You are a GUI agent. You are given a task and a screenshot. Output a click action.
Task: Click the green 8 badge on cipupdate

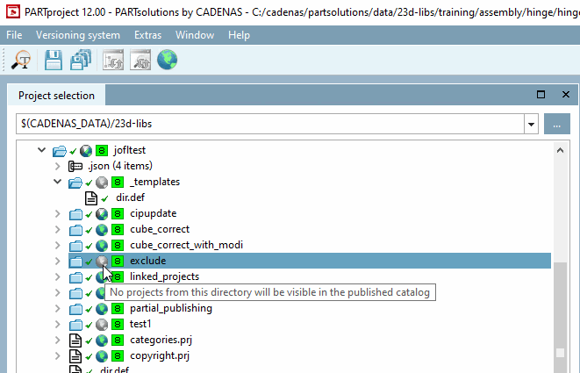pyautogui.click(x=118, y=214)
